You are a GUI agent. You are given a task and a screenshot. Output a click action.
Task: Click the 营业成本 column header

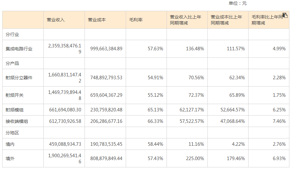click(97, 20)
